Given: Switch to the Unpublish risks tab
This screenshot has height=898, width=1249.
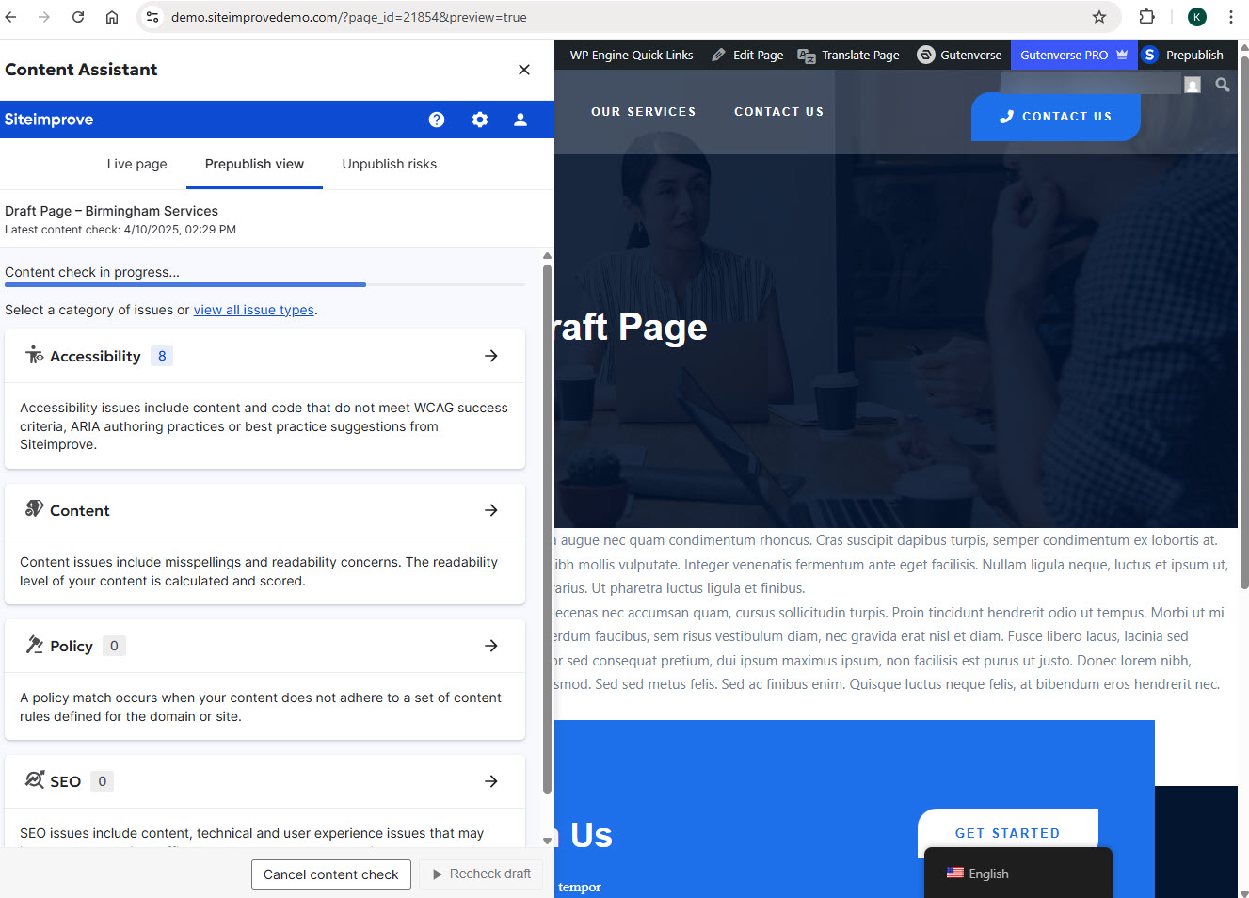Looking at the screenshot, I should point(389,164).
